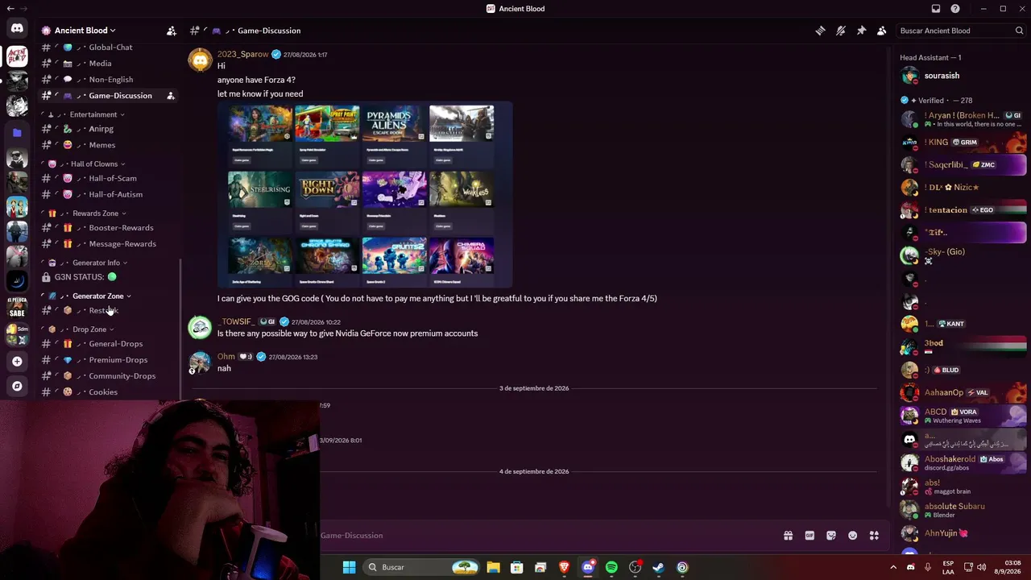Click the search magnifier in Buscar Ancient Blood
Viewport: 1031px width, 580px height.
point(1019,31)
